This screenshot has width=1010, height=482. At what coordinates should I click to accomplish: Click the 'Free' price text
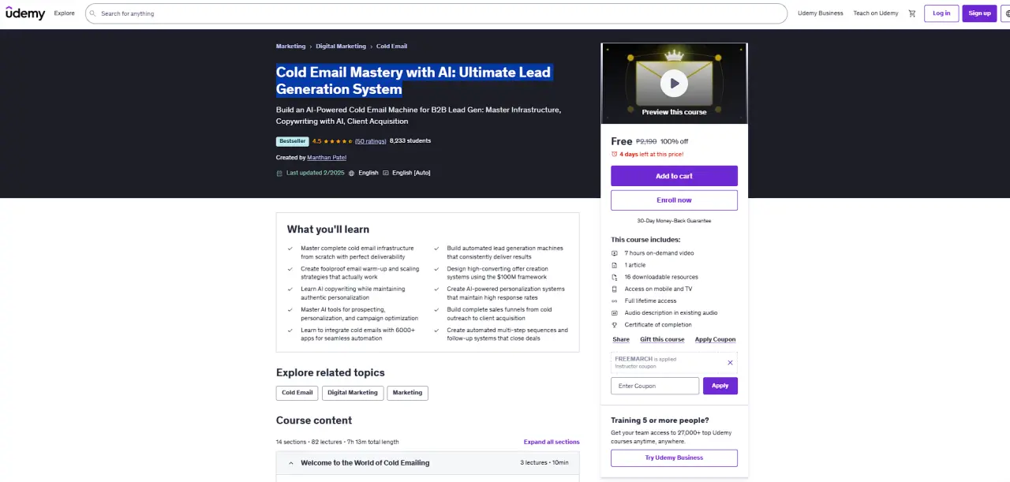coord(622,141)
